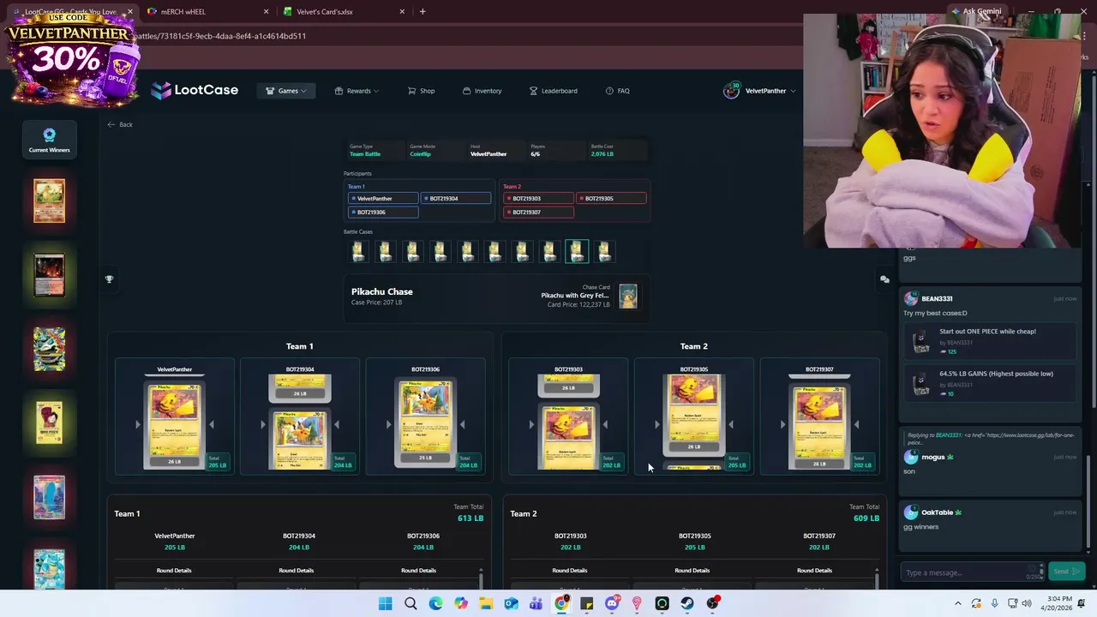The width and height of the screenshot is (1097, 617).
Task: Open the FAQ page
Action: coord(617,91)
